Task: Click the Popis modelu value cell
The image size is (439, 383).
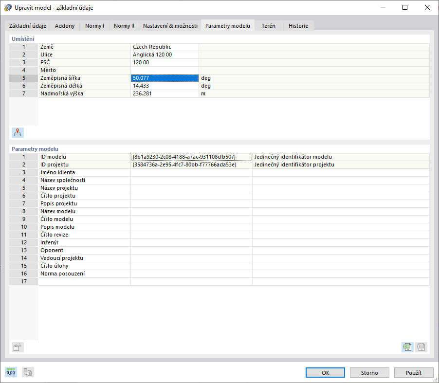Action: pyautogui.click(x=191, y=227)
